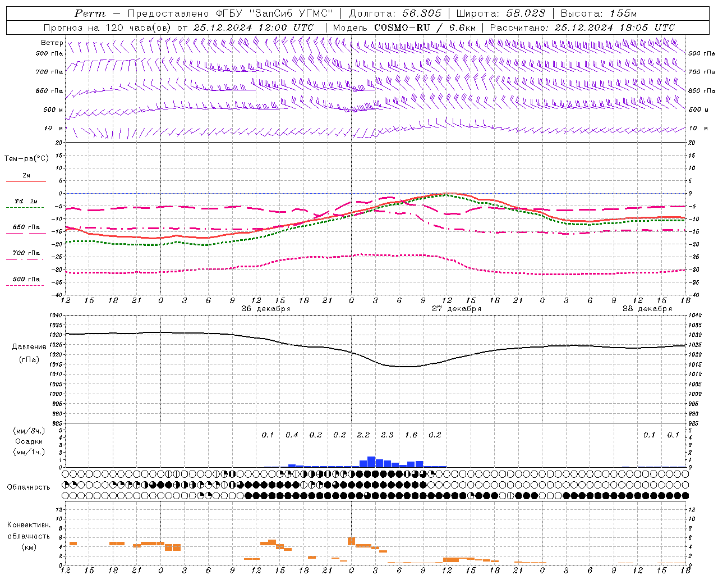The image size is (718, 575).
Task: Click the "2.2" precipitation amount
Action: click(363, 435)
